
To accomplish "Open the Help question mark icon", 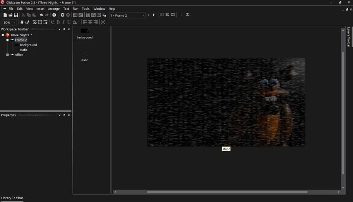I will [x=54, y=15].
